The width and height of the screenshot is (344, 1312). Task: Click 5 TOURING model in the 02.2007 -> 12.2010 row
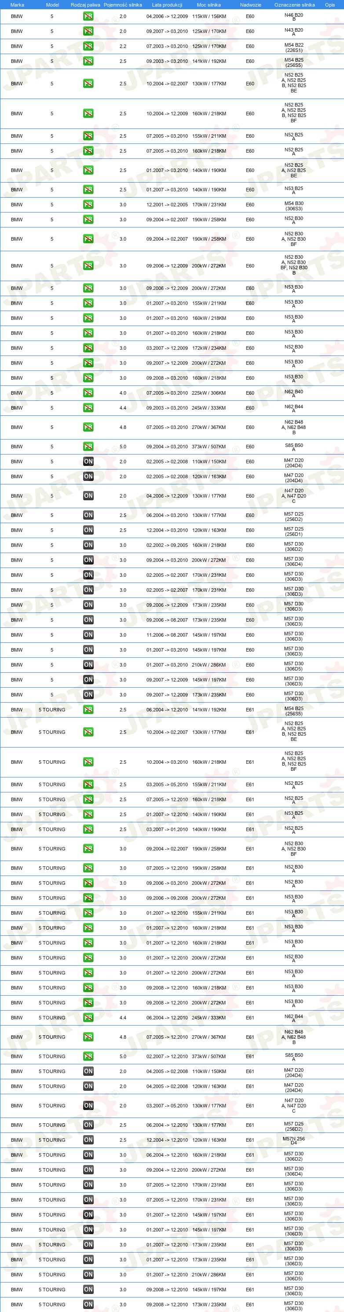click(x=52, y=1056)
